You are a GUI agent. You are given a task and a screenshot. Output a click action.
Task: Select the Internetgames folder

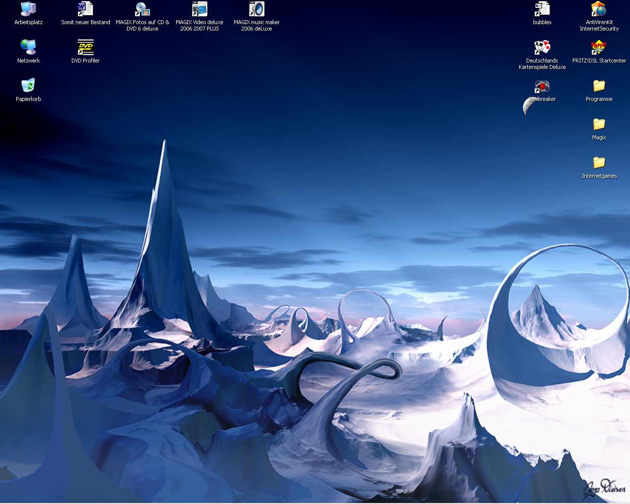[x=599, y=162]
